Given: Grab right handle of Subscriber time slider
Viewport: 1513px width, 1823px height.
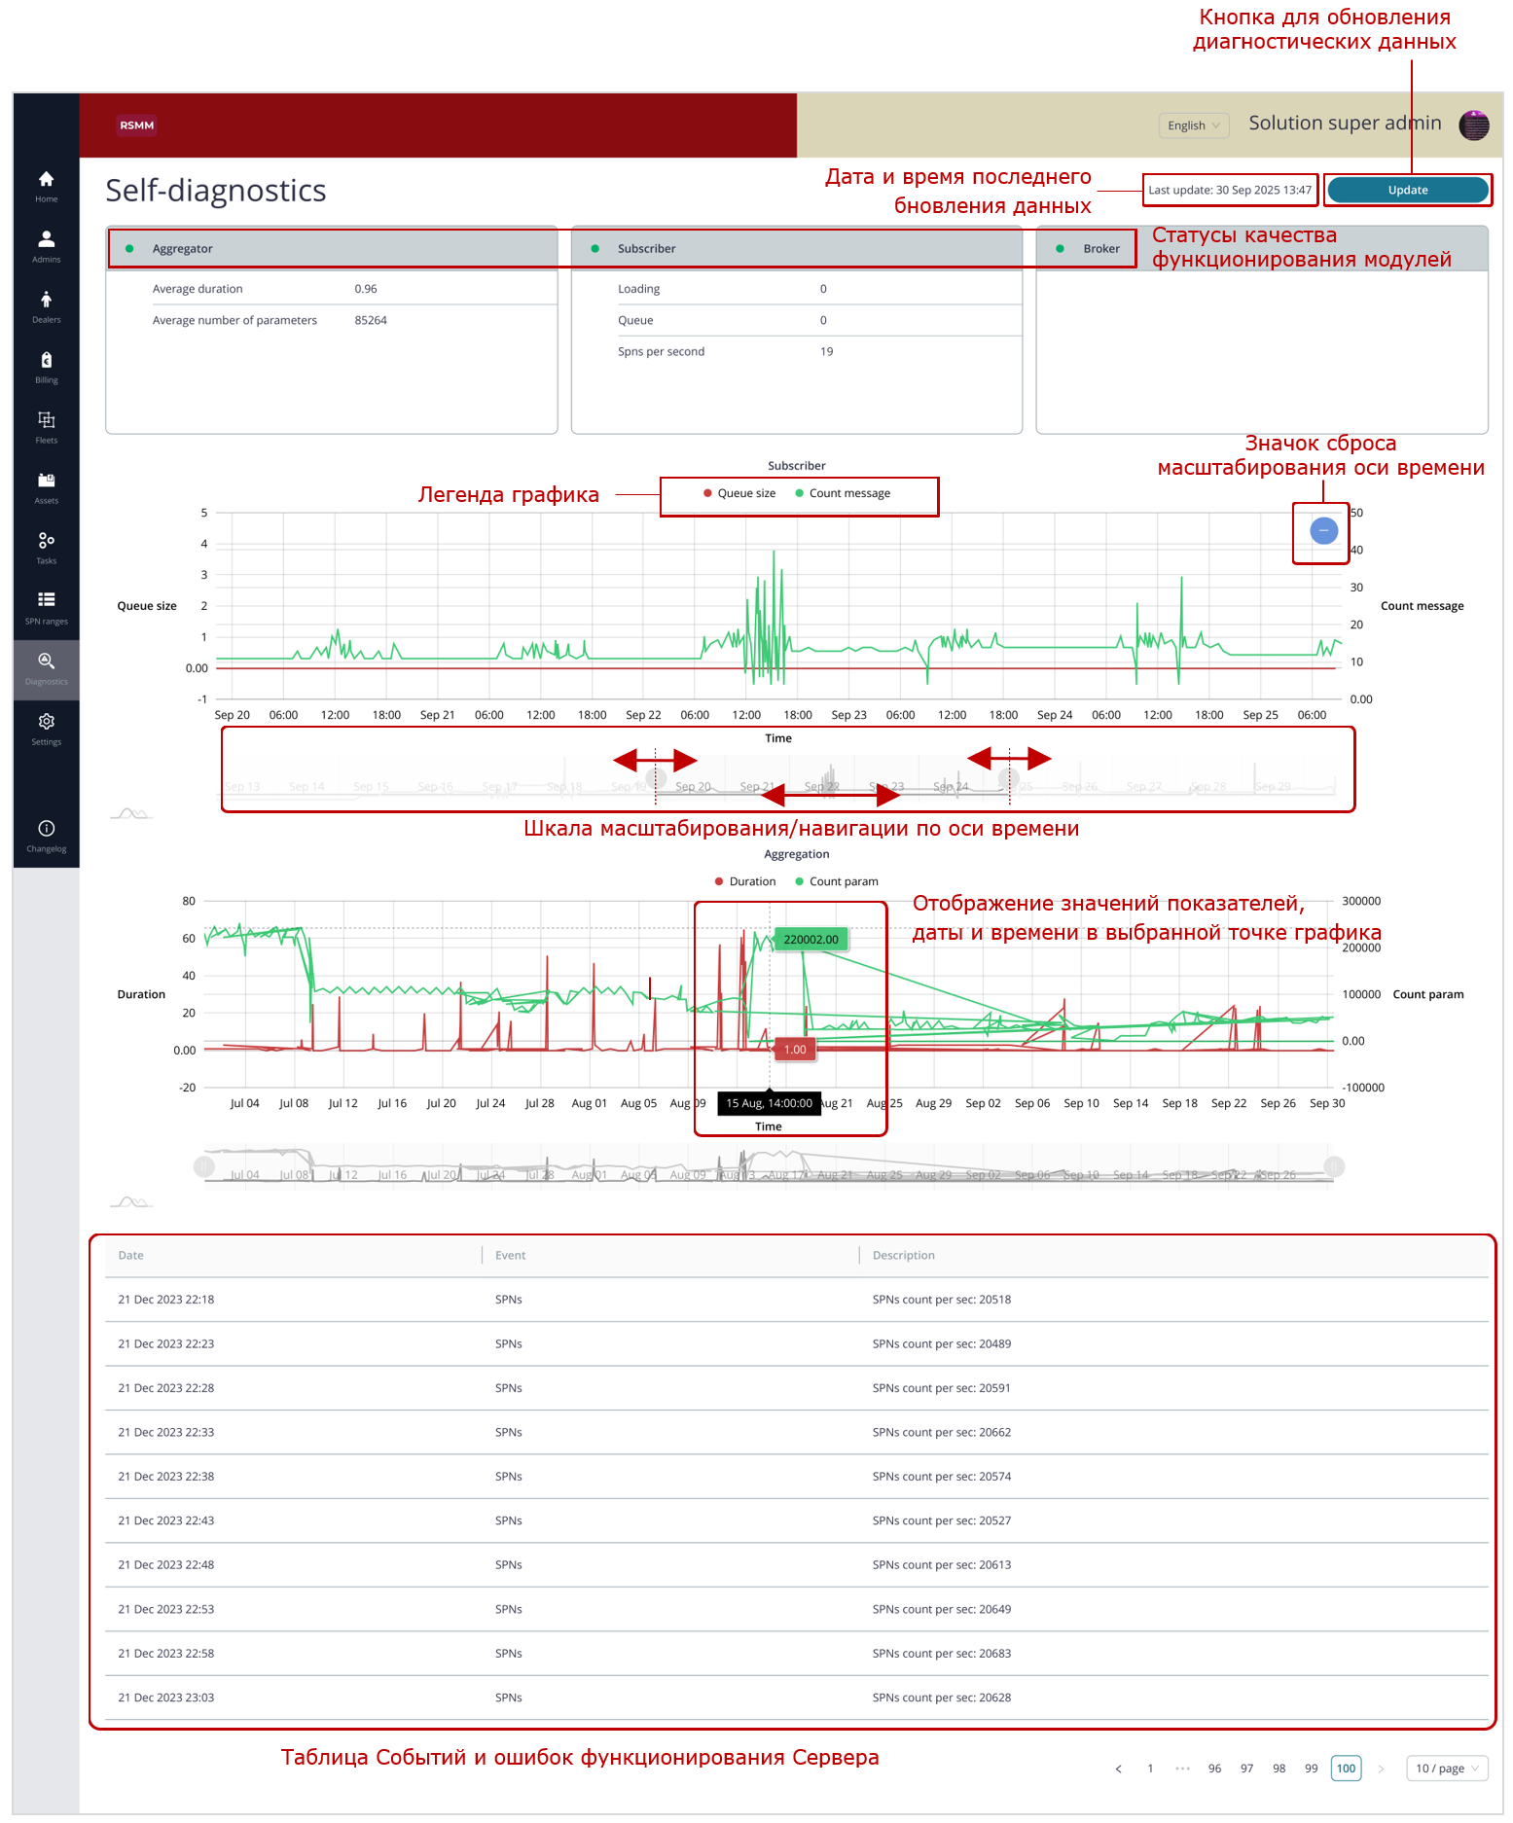Looking at the screenshot, I should click(x=1008, y=777).
